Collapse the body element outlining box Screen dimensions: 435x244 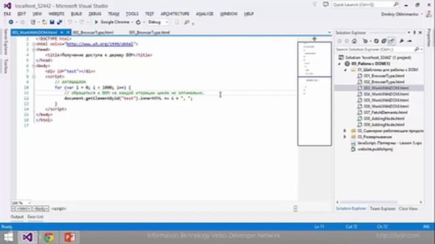33,66
